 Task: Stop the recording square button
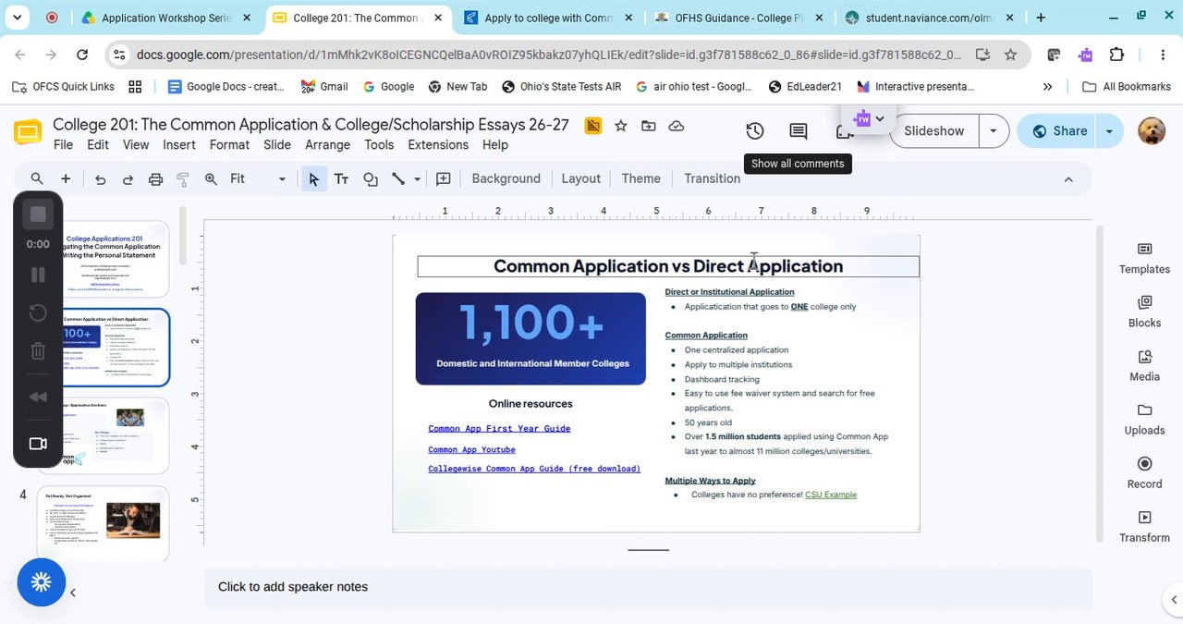(38, 214)
